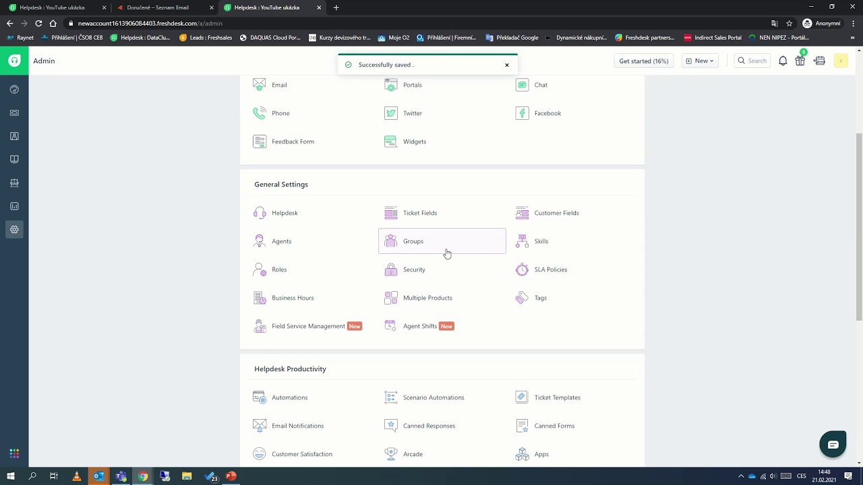Open a new browser tab
863x485 pixels.
pos(336,7)
